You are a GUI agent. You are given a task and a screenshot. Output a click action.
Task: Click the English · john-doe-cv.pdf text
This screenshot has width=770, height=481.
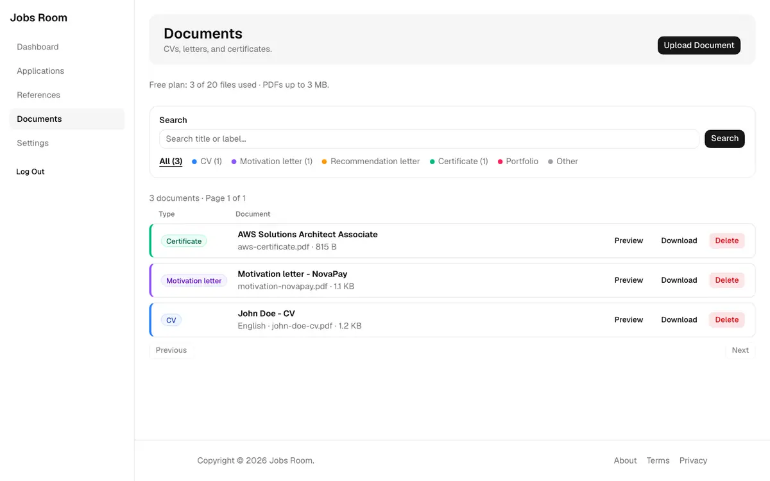(285, 326)
